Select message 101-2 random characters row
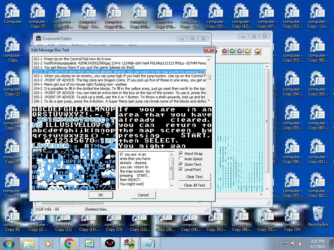The width and height of the screenshot is (334, 250). click(x=119, y=63)
